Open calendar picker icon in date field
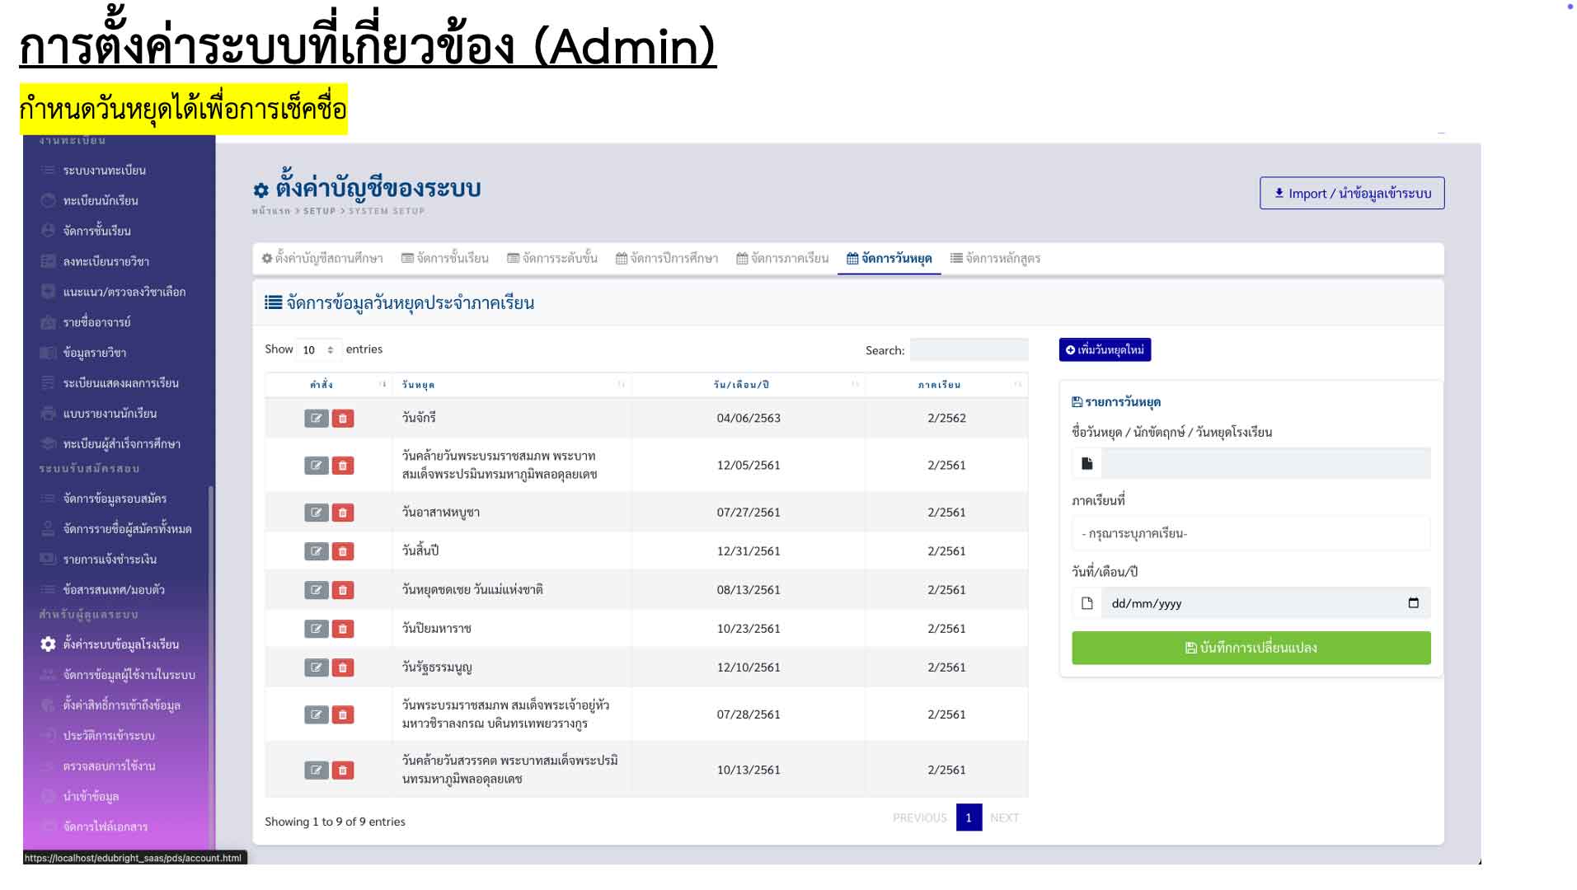This screenshot has height=890, width=1577. [x=1413, y=603]
